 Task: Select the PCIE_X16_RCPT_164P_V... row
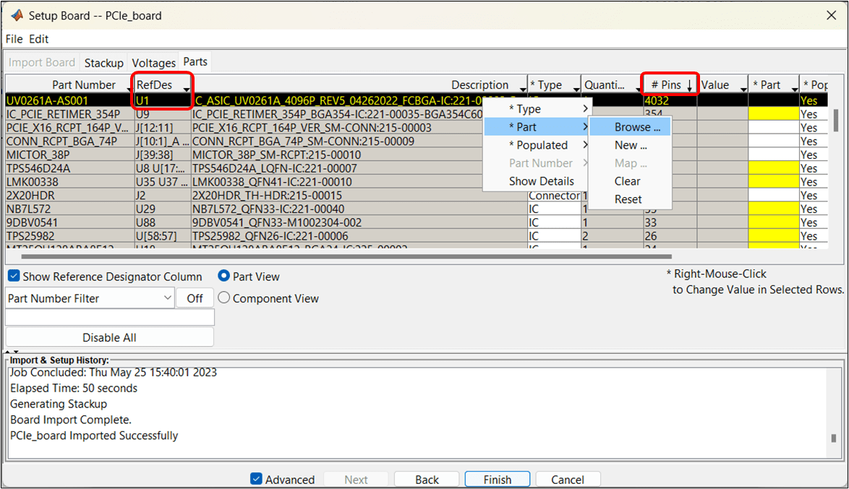click(x=416, y=127)
